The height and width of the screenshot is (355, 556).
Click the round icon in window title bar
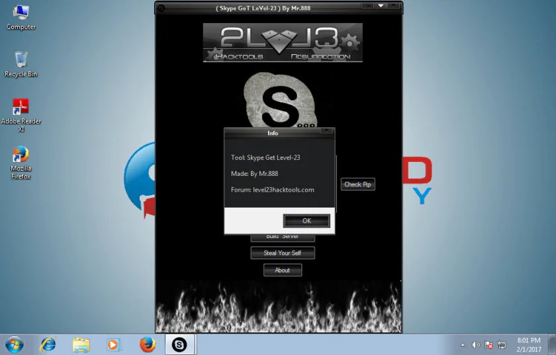tap(161, 8)
